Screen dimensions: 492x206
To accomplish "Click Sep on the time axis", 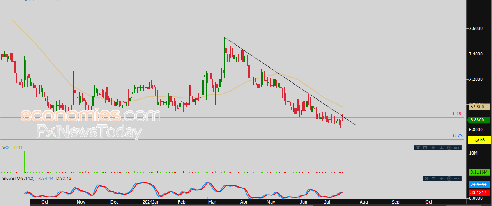I will [x=395, y=202].
